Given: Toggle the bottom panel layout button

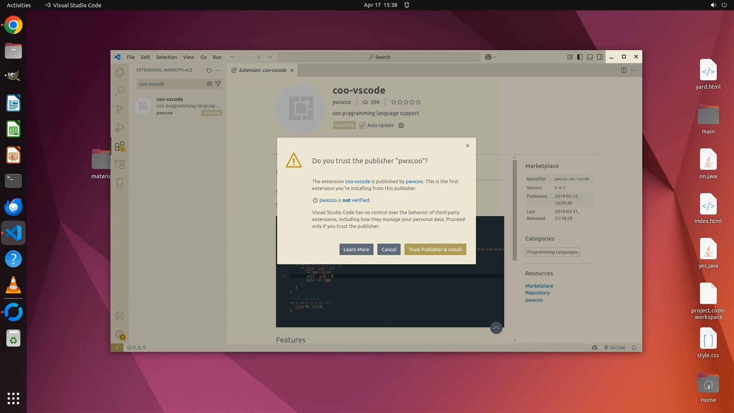Looking at the screenshot, I should [x=590, y=57].
